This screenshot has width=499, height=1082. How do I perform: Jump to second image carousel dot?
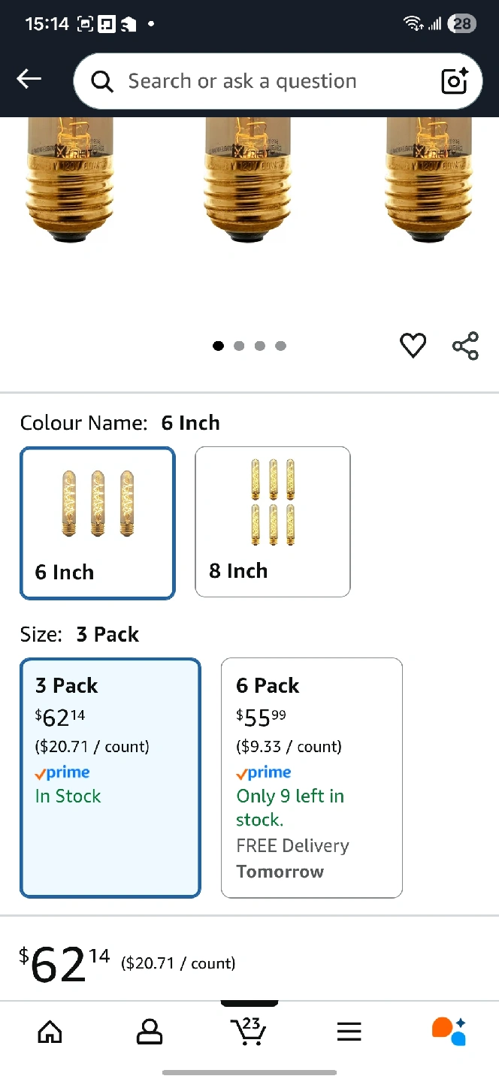tap(239, 346)
